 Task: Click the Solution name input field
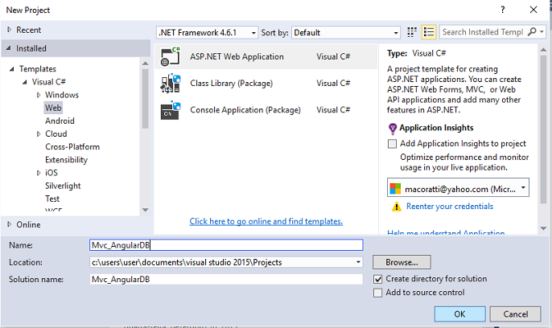point(226,280)
